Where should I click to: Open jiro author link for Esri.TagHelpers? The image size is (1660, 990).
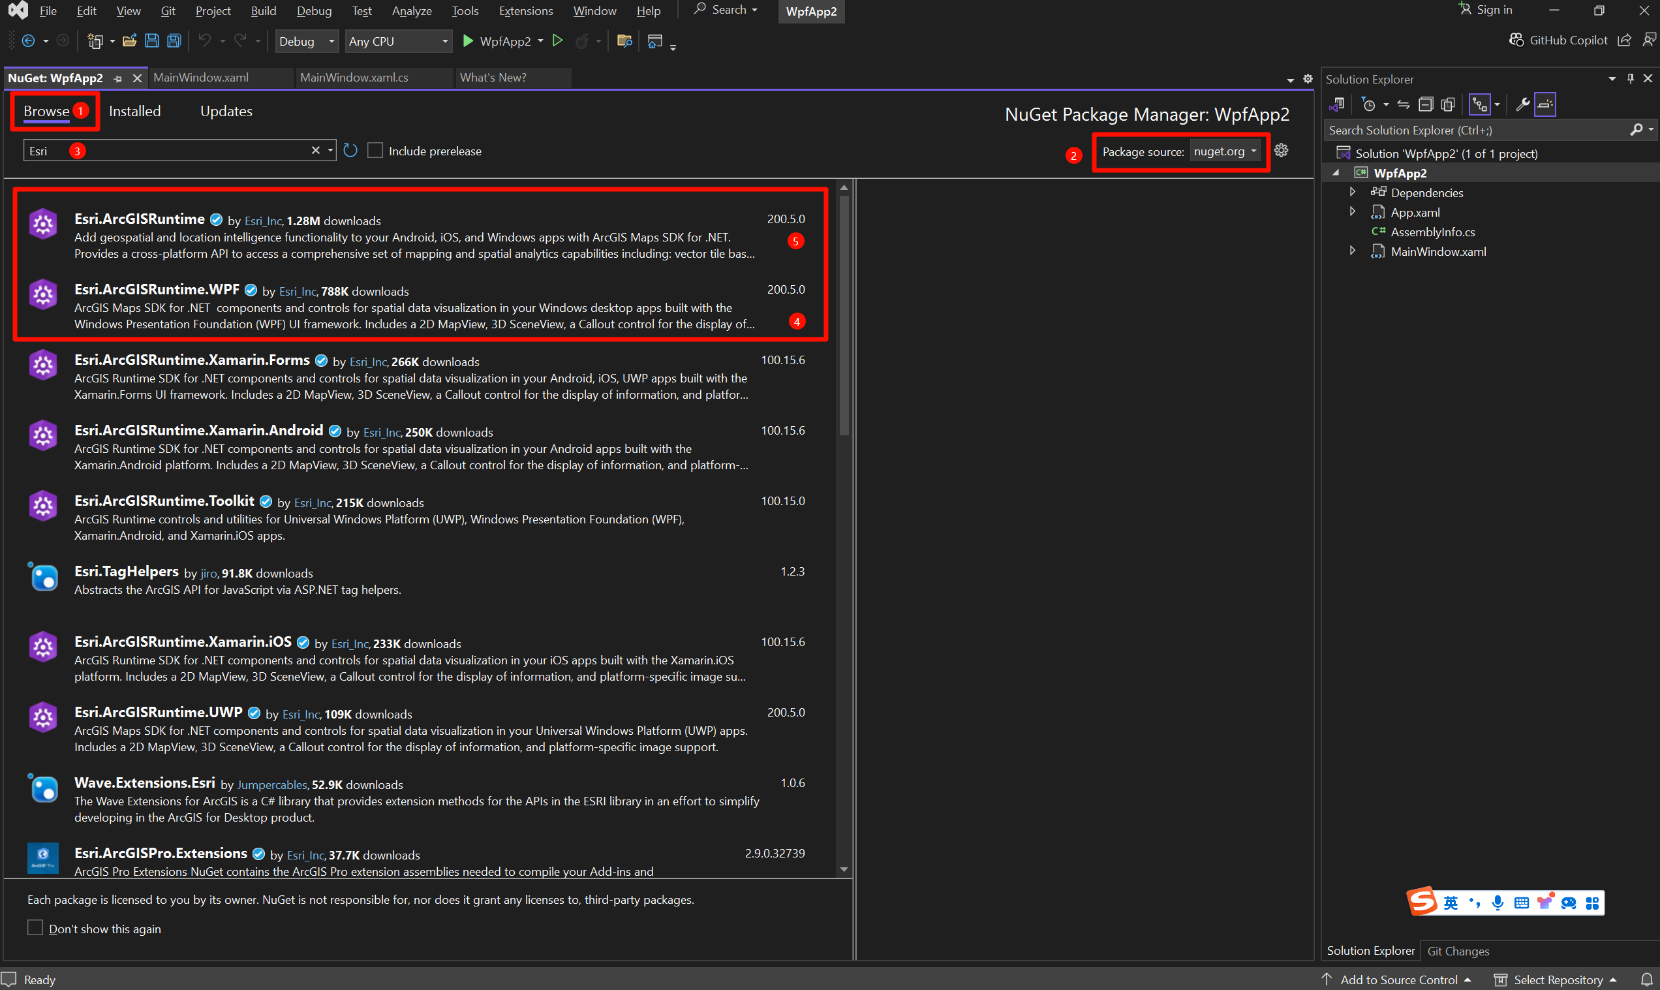[208, 573]
